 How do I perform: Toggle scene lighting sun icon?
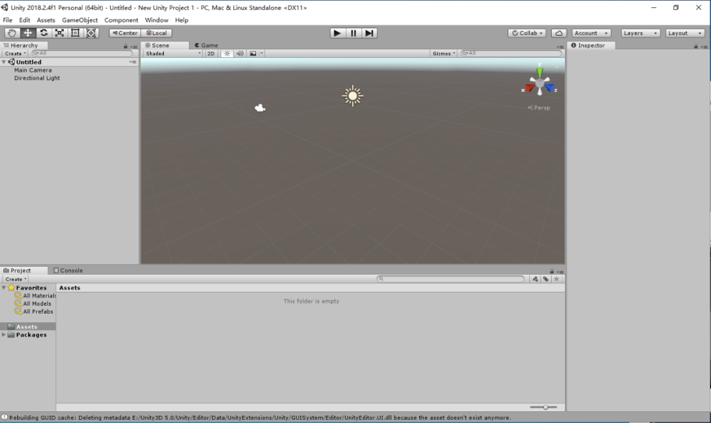pos(227,53)
